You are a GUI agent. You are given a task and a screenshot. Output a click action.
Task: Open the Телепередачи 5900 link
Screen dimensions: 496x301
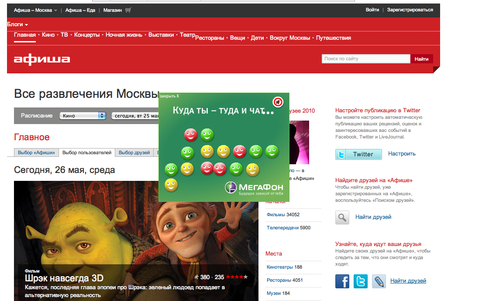(289, 228)
